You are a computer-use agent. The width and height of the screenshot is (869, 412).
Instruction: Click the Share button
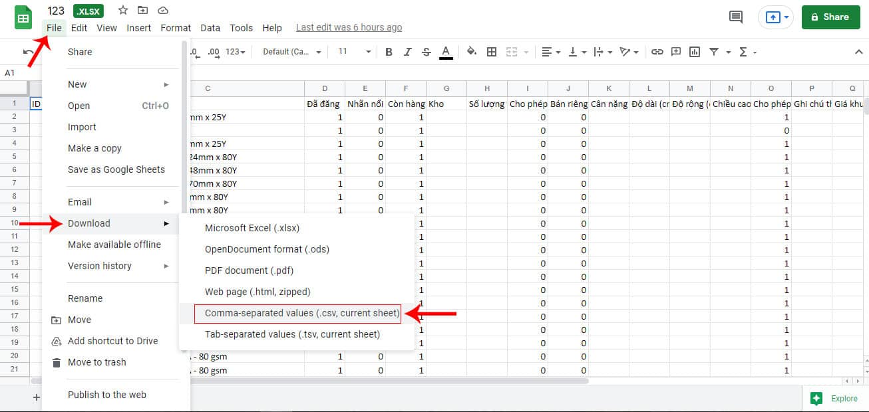point(830,17)
